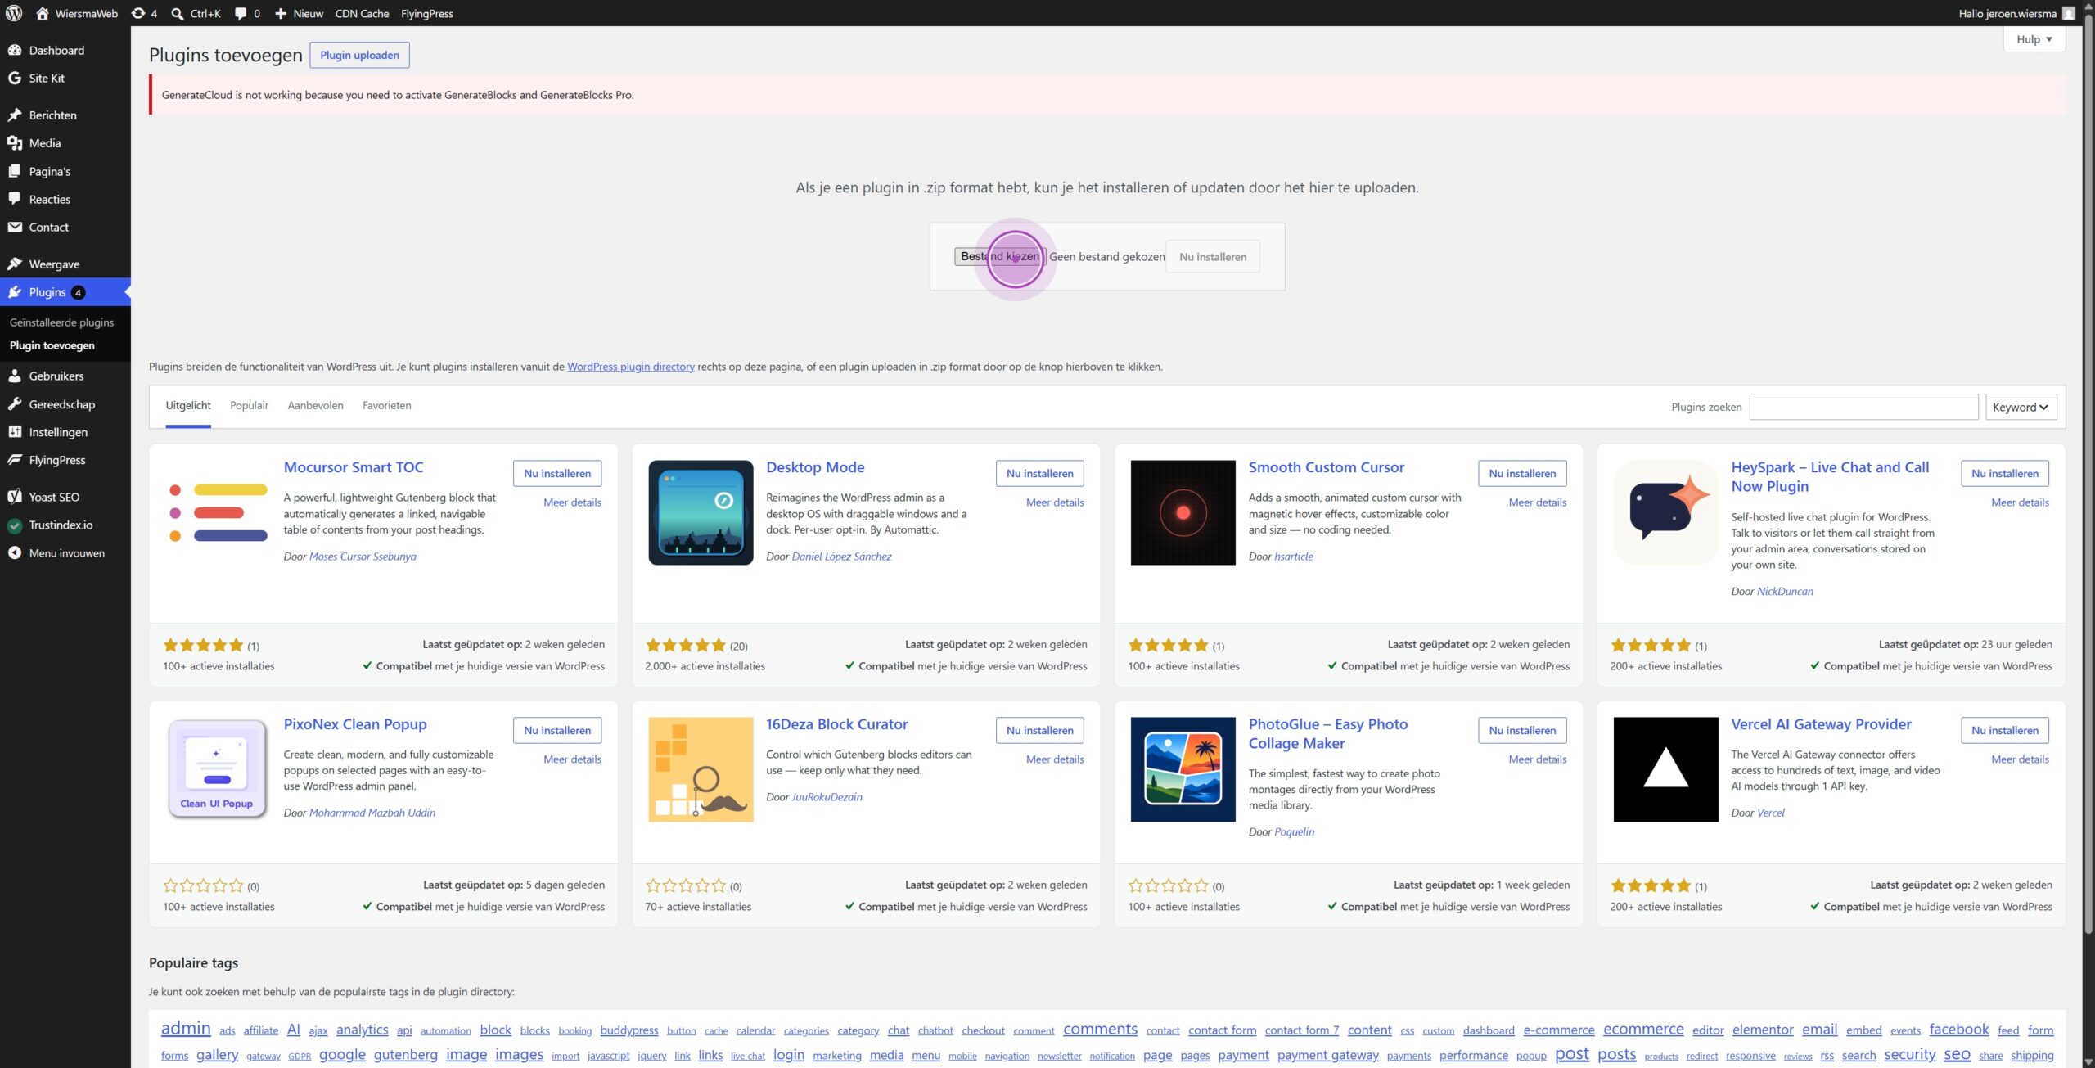The height and width of the screenshot is (1068, 2095).
Task: Switch to the Populair tab
Action: 249,405
